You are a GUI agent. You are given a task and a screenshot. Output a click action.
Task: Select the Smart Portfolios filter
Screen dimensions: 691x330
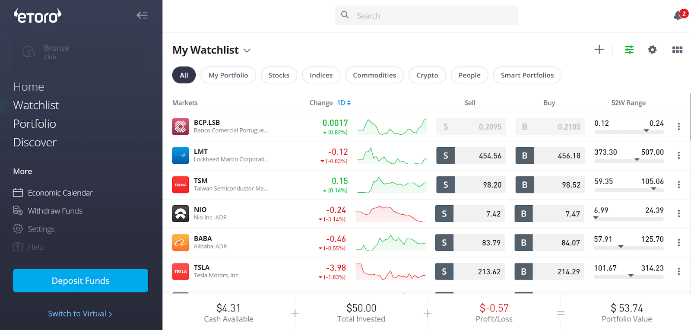[527, 75]
